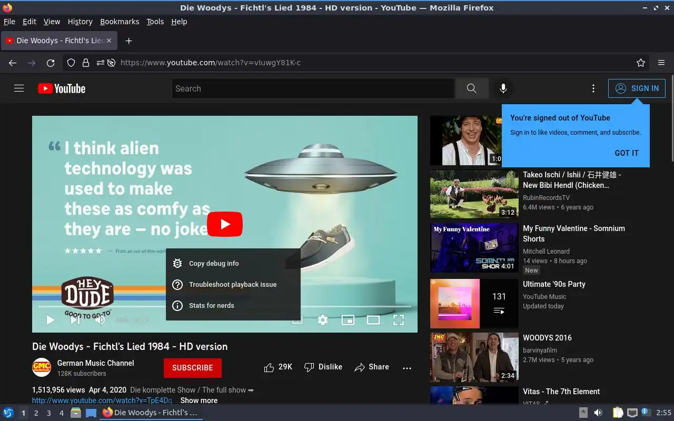Go back in browser history
674x421 pixels.
pos(13,63)
